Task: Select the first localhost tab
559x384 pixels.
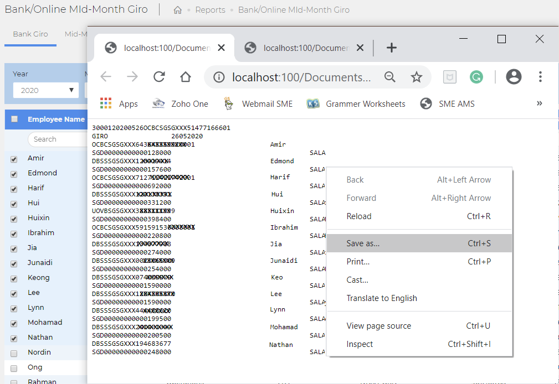Action: click(x=165, y=48)
